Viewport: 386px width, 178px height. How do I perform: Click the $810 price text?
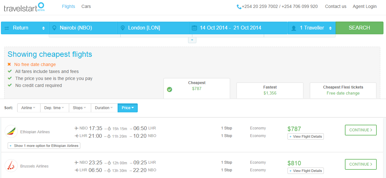tap(294, 163)
